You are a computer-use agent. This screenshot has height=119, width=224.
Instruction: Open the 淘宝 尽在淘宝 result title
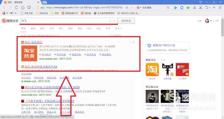tap(33, 42)
